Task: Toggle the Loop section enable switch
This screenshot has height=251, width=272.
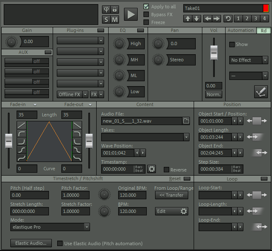Action: click(264, 179)
